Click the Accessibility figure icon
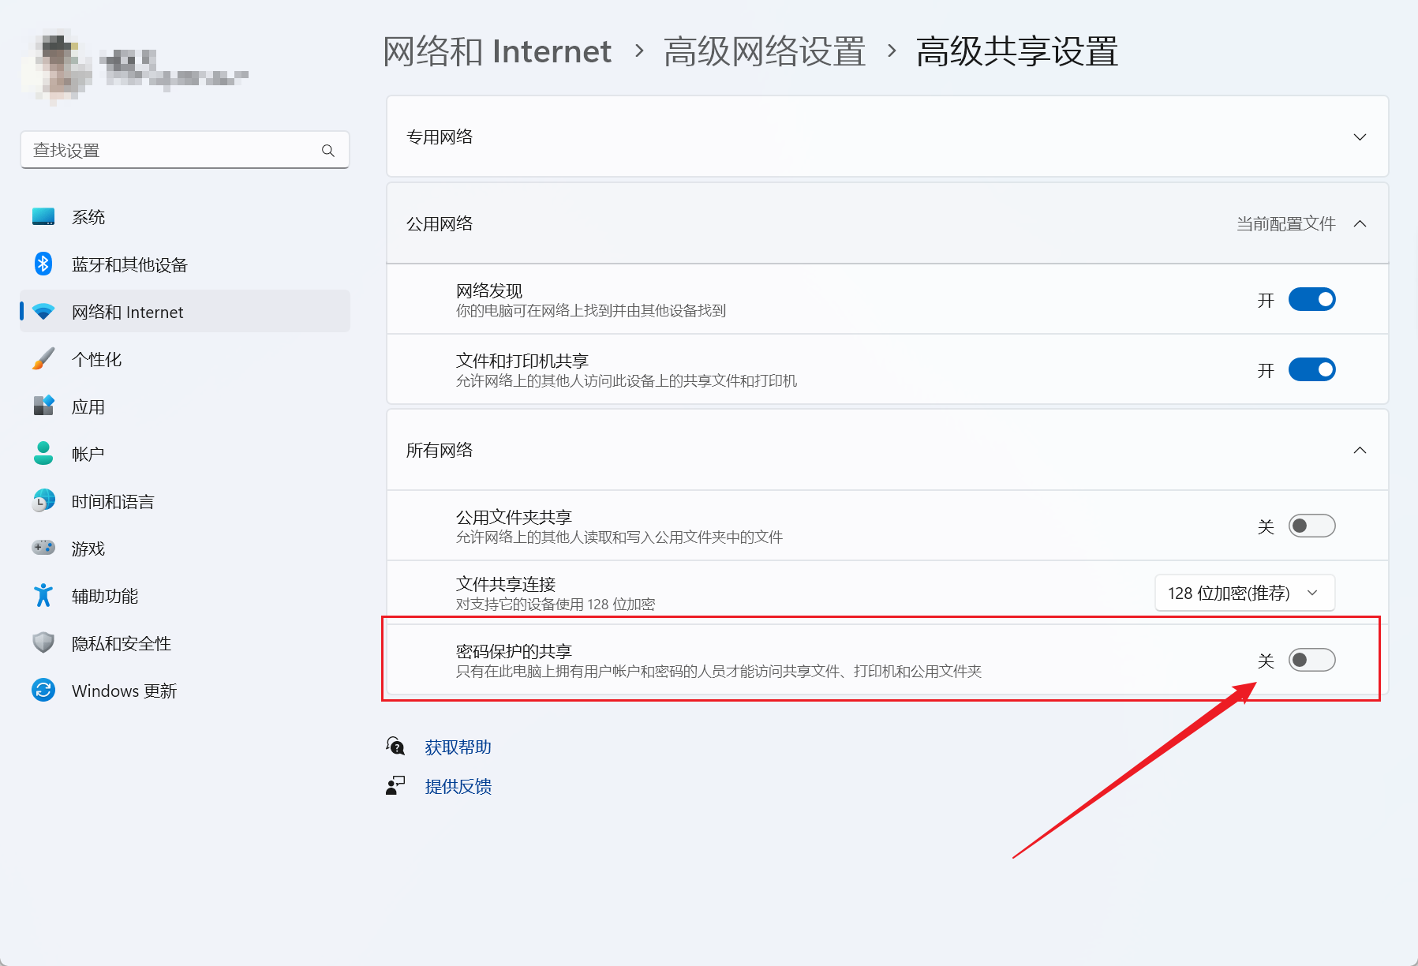This screenshot has height=966, width=1418. tap(43, 596)
